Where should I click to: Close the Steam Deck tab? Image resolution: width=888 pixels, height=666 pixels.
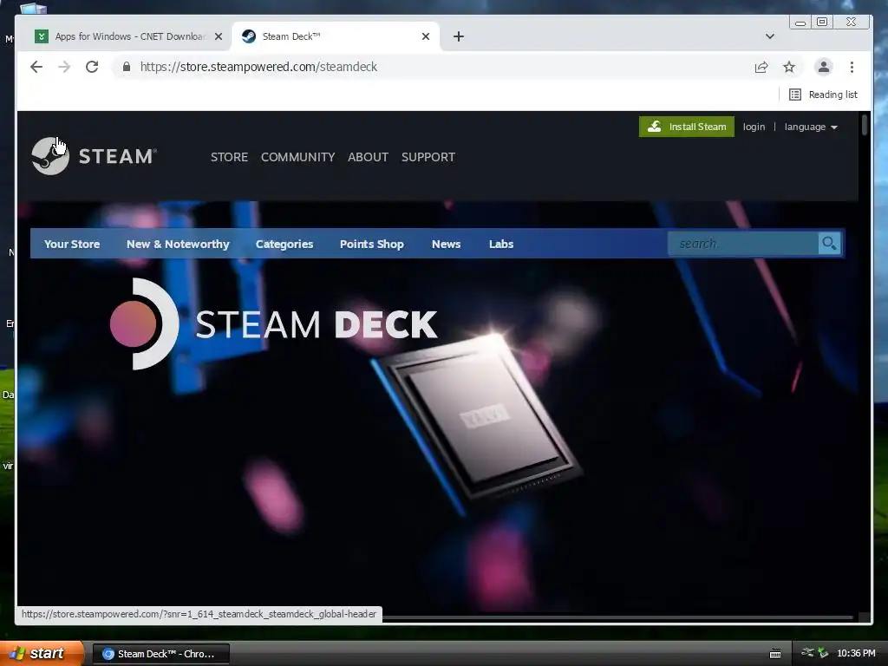[426, 36]
